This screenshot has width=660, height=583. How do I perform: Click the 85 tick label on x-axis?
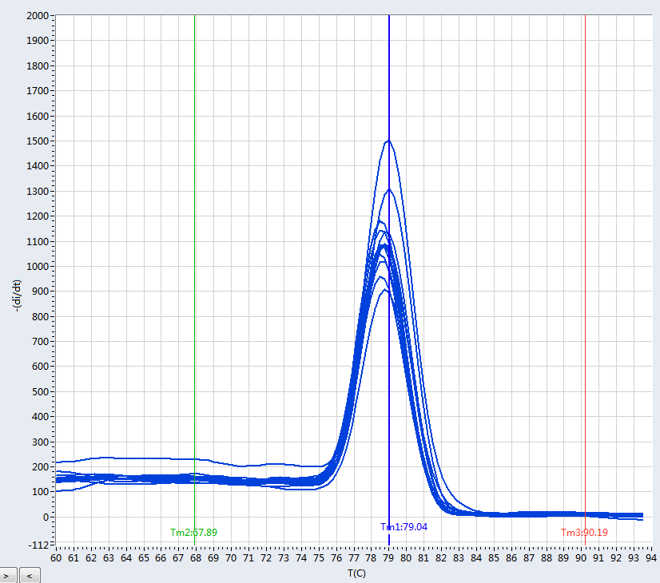(x=494, y=557)
